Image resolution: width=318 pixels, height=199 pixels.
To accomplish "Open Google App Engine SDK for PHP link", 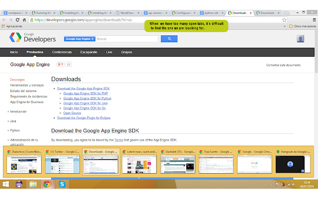I will click(x=85, y=93).
